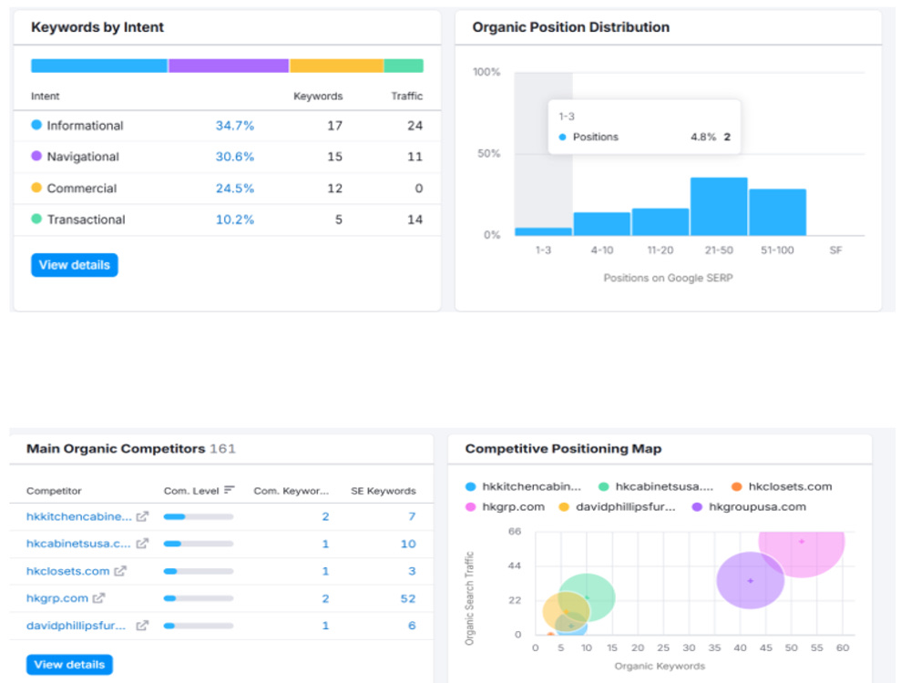Click the 51-100 positions bar
911x683 pixels.
click(777, 212)
